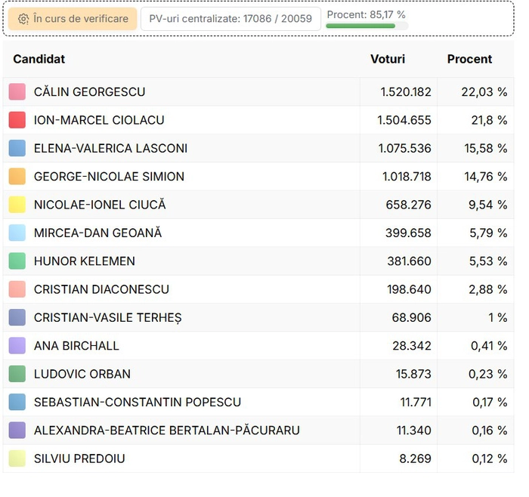
Task: Click the 'Candidat' column header
Action: [39, 59]
